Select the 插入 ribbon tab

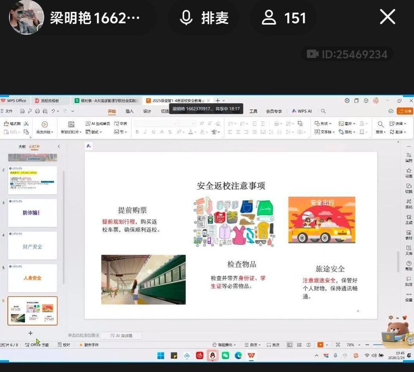coord(130,111)
